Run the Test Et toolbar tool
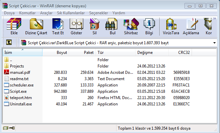The width and height of the screenshot is (220, 133). pyautogui.click(x=58, y=24)
